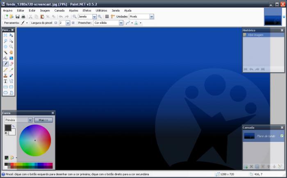Image resolution: width=287 pixels, height=178 pixels.
Task: Open the Preencher Cor sólida dropdown
Action: (121, 23)
